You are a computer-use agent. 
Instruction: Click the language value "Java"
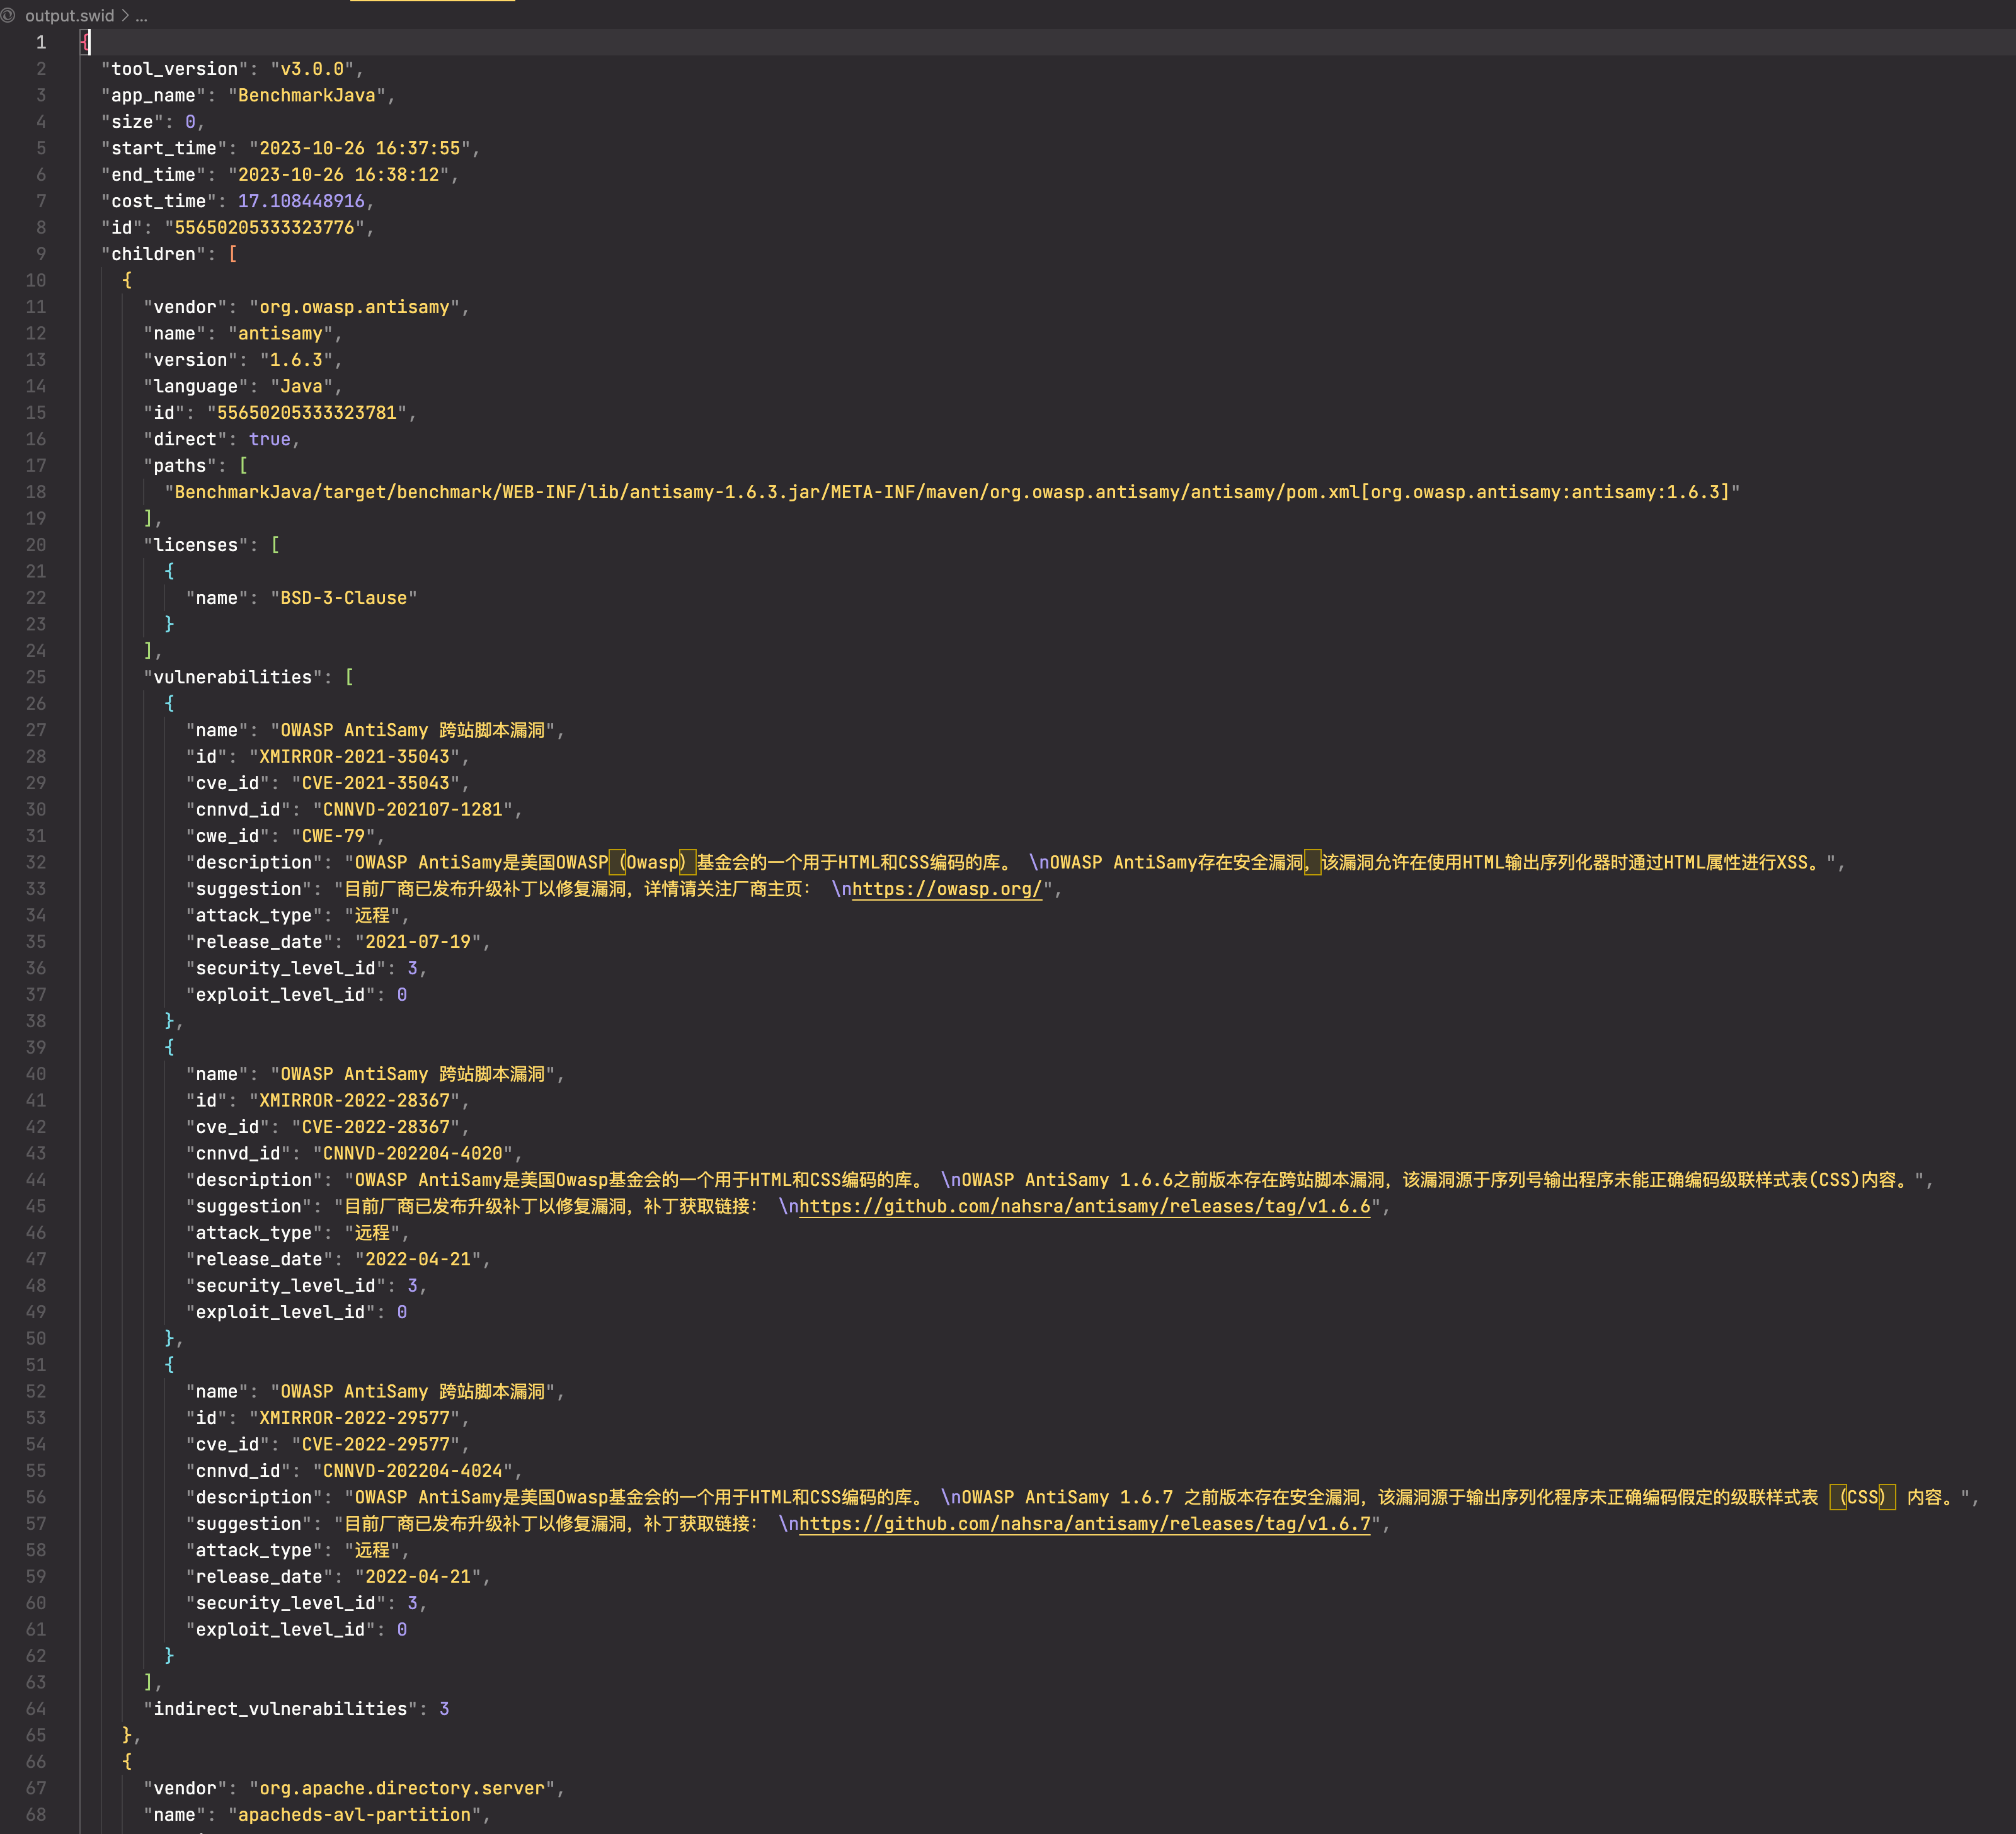tap(301, 386)
